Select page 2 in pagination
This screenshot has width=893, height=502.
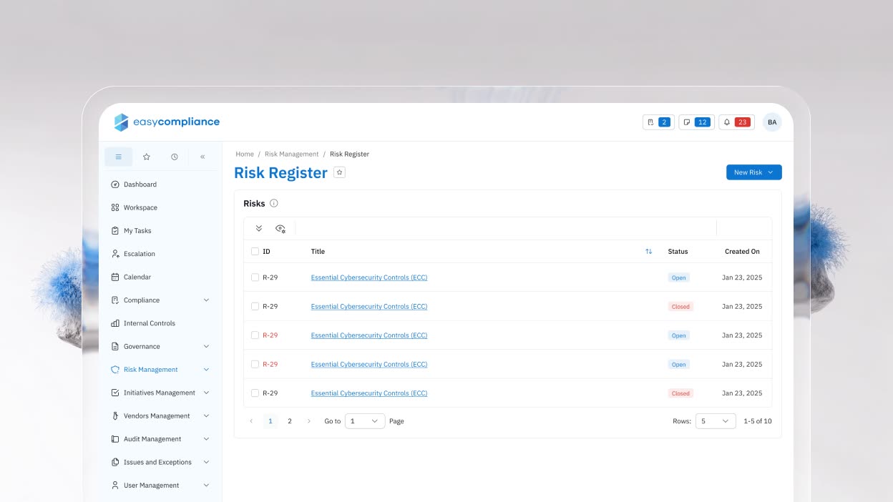click(290, 421)
